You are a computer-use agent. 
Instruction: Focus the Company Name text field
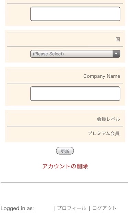(75, 94)
